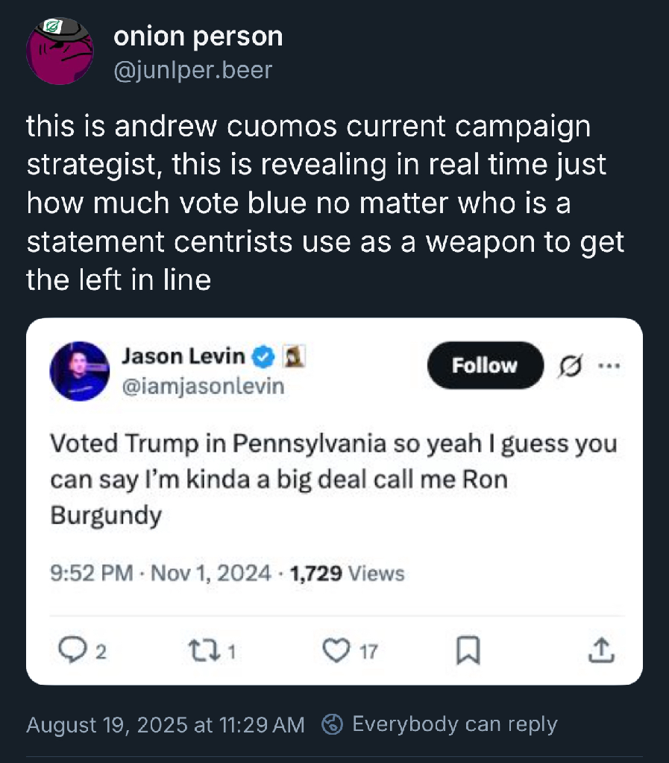Click the @iamjasonlevin handle

coord(203,387)
